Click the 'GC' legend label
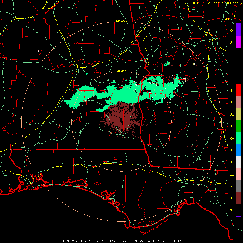This screenshot has width=243, height=243. pos(232,186)
